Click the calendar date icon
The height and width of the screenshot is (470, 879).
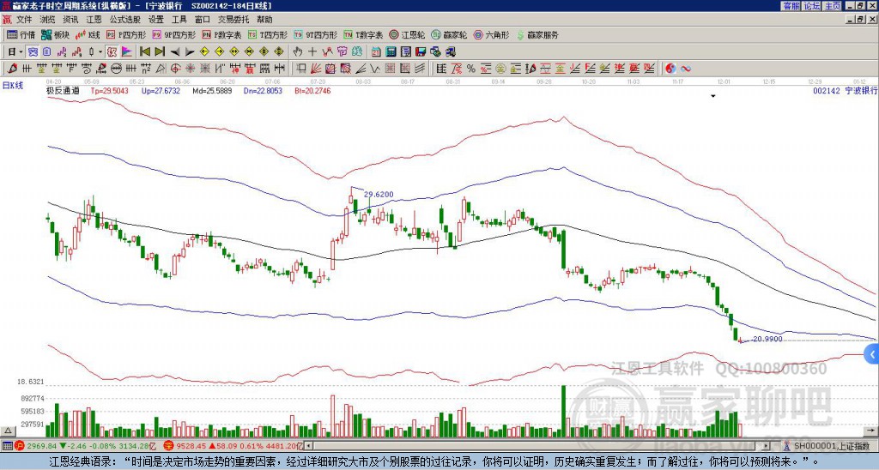pos(376,51)
